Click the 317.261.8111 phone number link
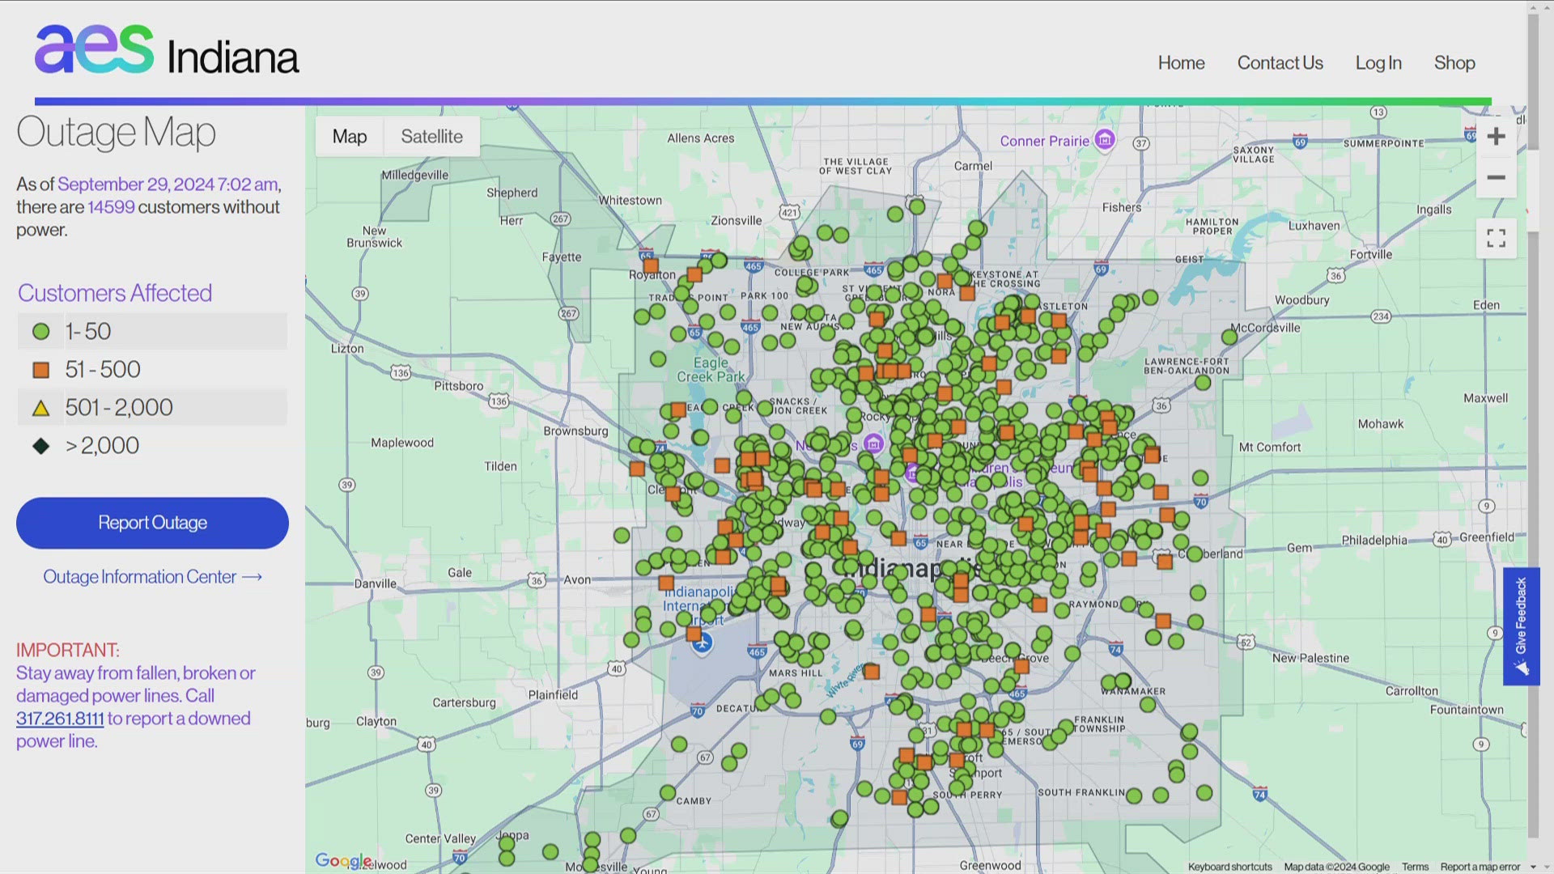Viewport: 1554px width, 874px height. 60,719
